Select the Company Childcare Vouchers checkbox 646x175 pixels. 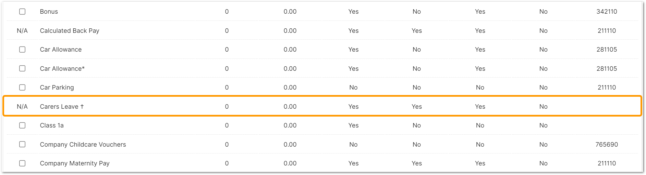(22, 144)
